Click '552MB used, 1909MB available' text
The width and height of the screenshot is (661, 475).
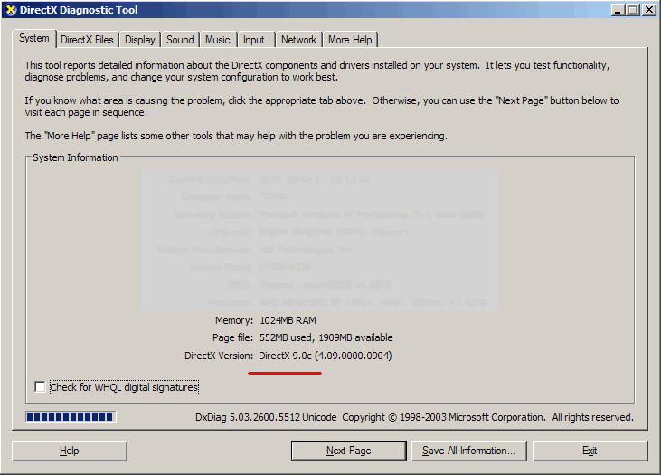point(326,337)
